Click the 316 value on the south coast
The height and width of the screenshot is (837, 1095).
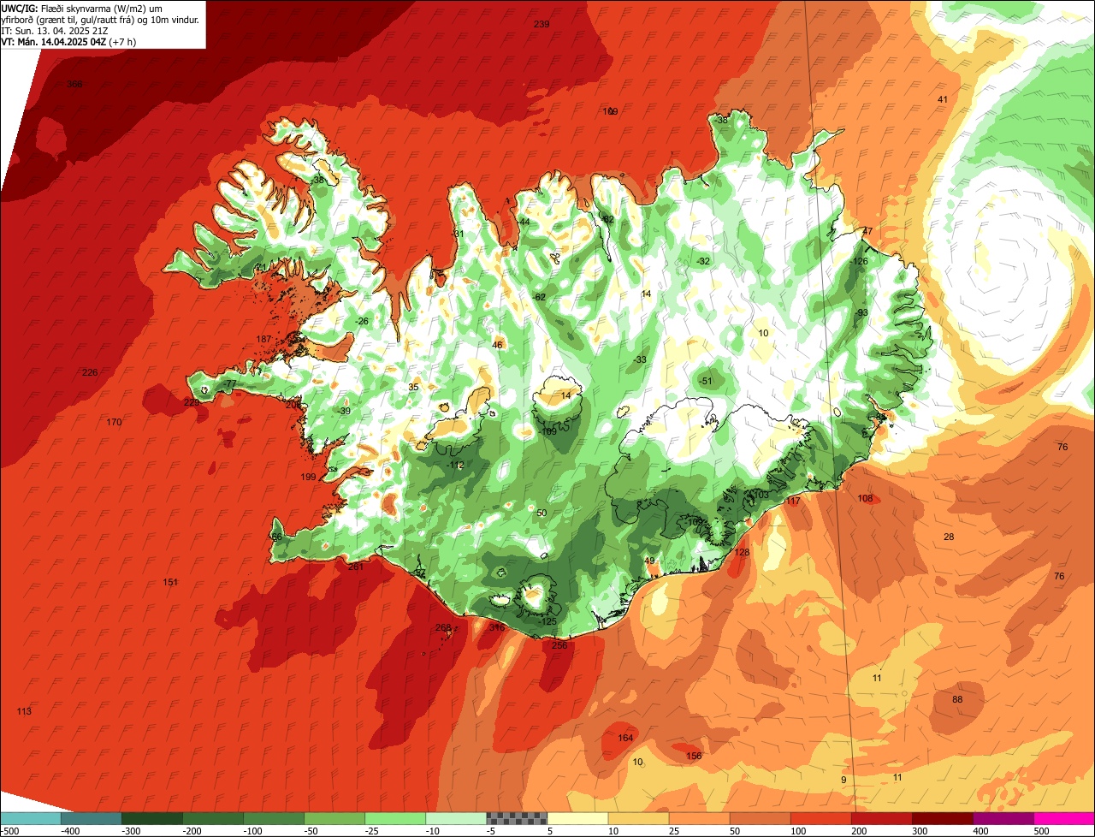496,627
